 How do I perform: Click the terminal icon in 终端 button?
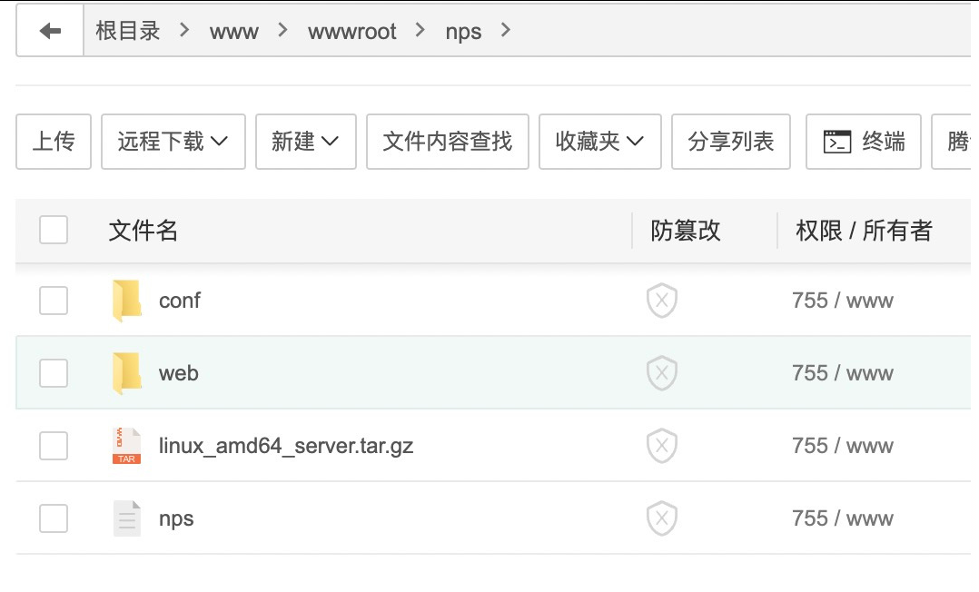[x=837, y=142]
